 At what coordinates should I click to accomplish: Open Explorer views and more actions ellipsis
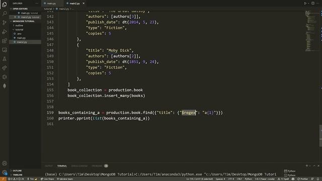[37, 4]
